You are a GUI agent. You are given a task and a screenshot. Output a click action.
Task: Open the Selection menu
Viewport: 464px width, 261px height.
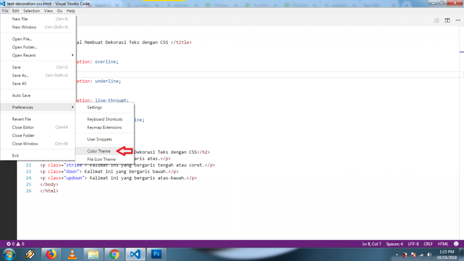pyautogui.click(x=31, y=11)
